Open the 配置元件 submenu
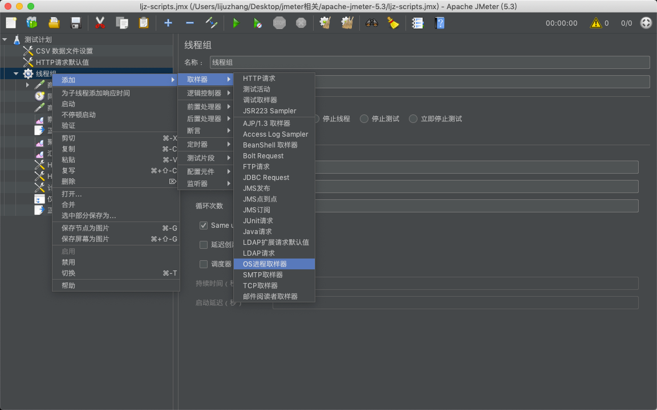This screenshot has width=657, height=410. [206, 171]
